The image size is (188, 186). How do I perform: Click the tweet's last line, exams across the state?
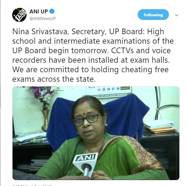(54, 79)
